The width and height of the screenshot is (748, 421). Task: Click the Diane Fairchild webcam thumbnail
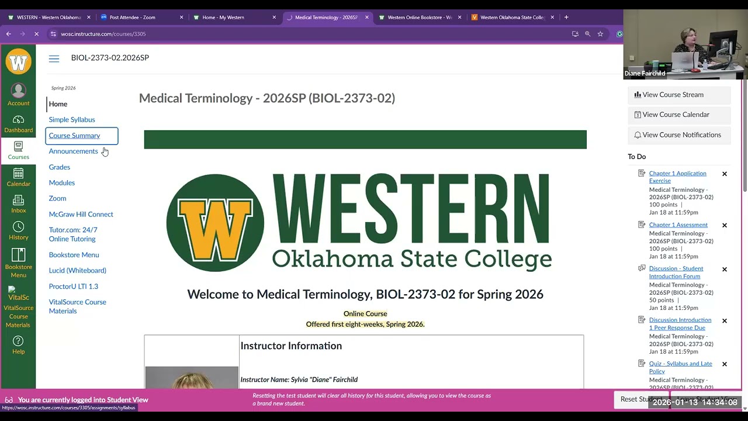(x=685, y=44)
